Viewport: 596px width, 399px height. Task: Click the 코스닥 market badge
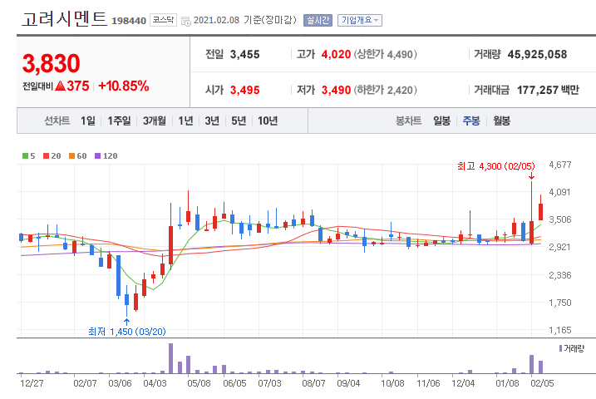[x=163, y=20]
